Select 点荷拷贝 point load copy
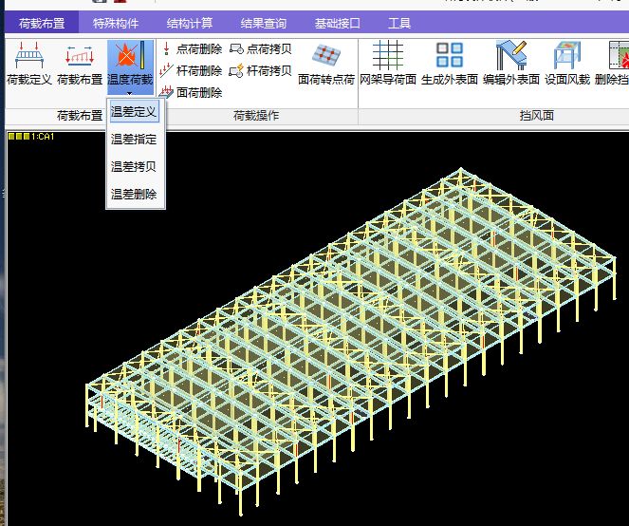The image size is (629, 526). tap(260, 49)
